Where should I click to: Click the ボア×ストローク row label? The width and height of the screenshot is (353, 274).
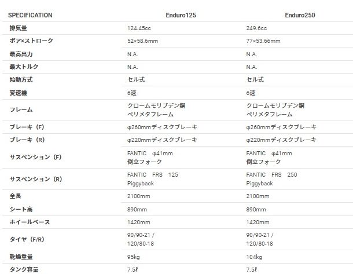pyautogui.click(x=31, y=41)
